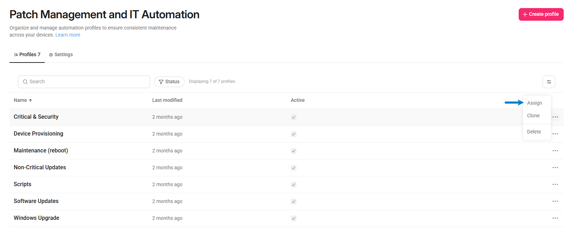Click the Create profile button
The height and width of the screenshot is (236, 576).
541,14
